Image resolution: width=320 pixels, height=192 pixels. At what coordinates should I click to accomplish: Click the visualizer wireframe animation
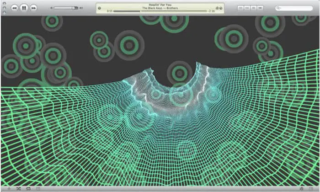(160, 101)
